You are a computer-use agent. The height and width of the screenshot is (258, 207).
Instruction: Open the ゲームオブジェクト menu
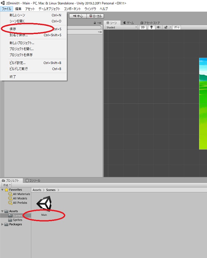pyautogui.click(x=49, y=9)
